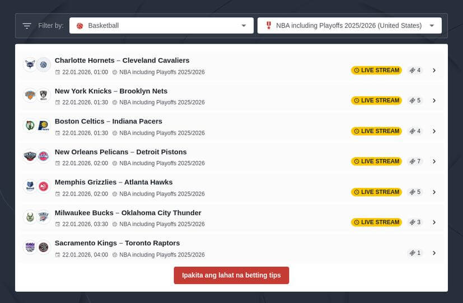Open Boston Celtics – Indiana Pacers match
This screenshot has height=303, width=463.
click(x=109, y=121)
